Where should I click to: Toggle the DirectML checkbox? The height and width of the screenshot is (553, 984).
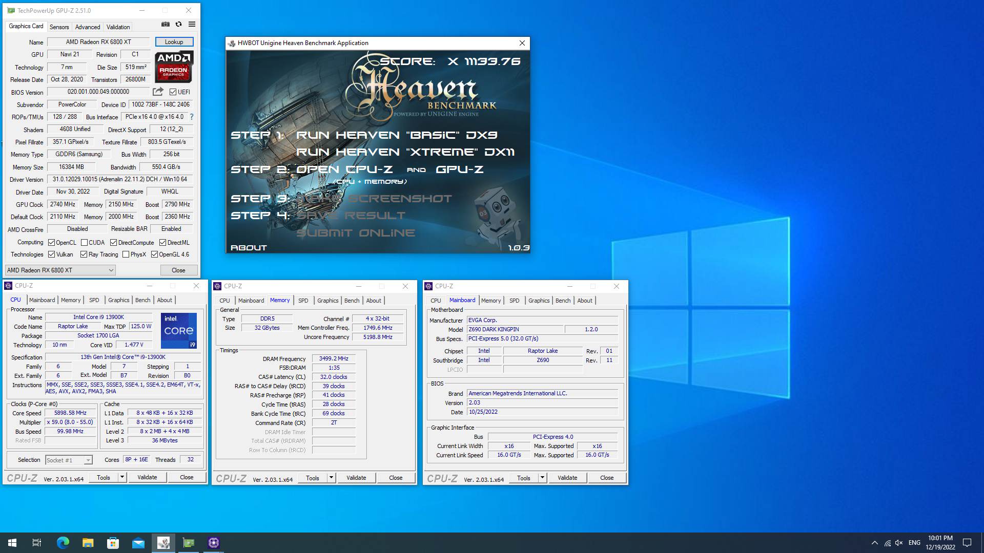pyautogui.click(x=162, y=243)
